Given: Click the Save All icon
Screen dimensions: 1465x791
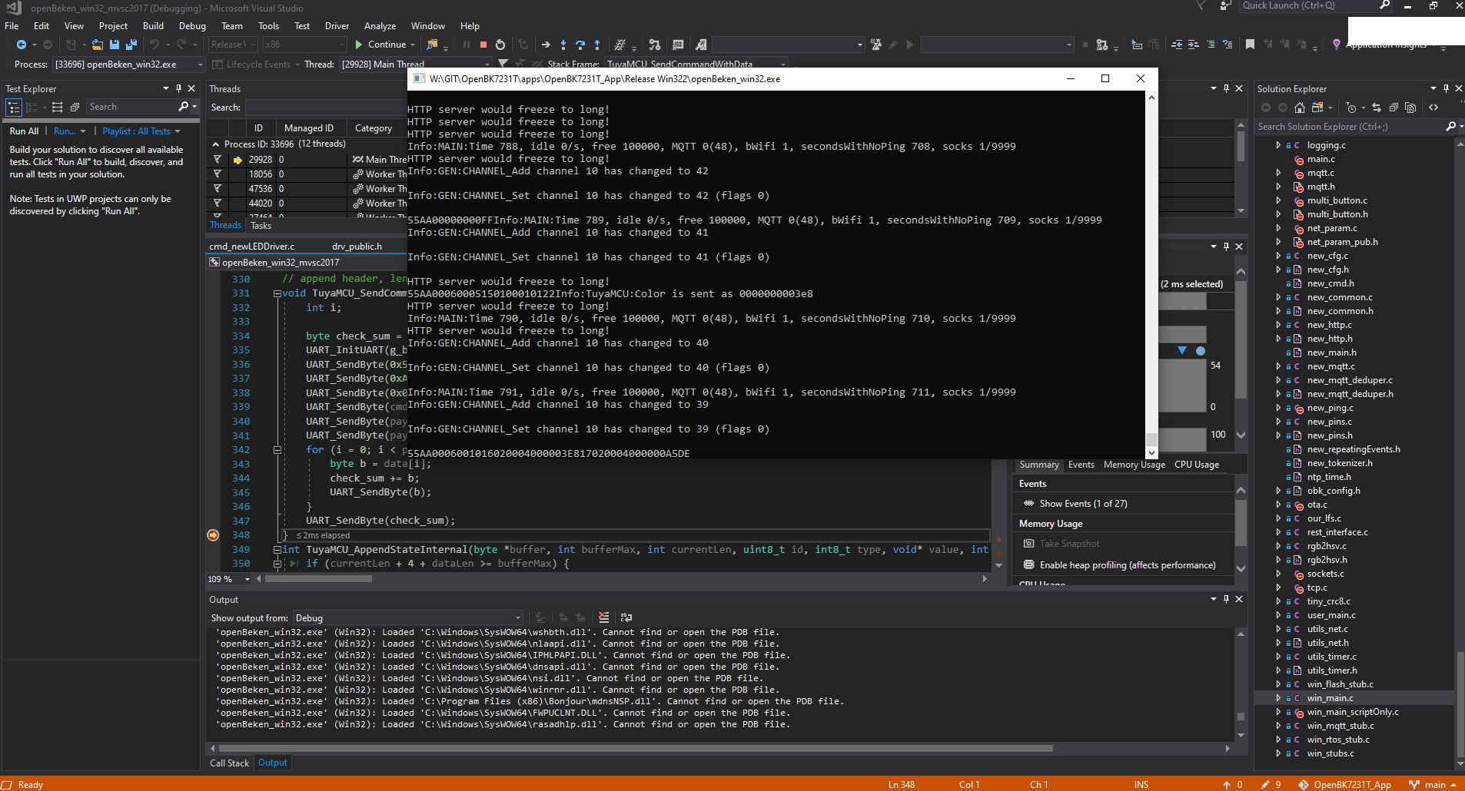Looking at the screenshot, I should pos(131,45).
